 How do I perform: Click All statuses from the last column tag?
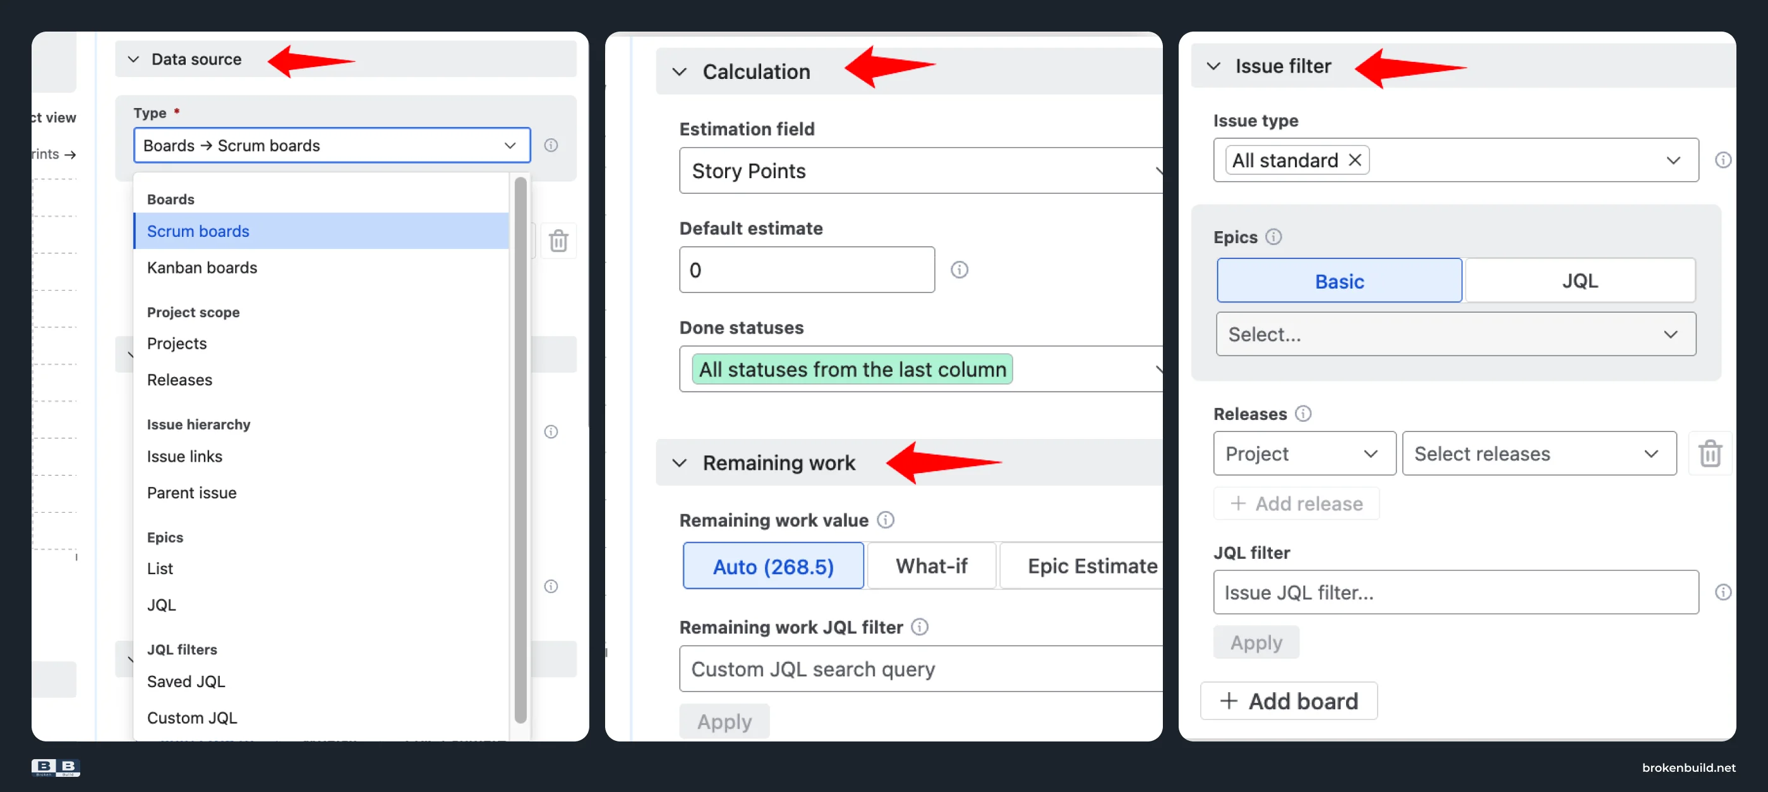coord(853,369)
